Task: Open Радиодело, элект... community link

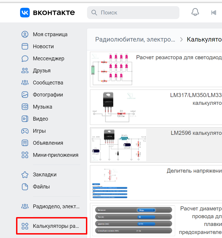Action: [56, 206]
